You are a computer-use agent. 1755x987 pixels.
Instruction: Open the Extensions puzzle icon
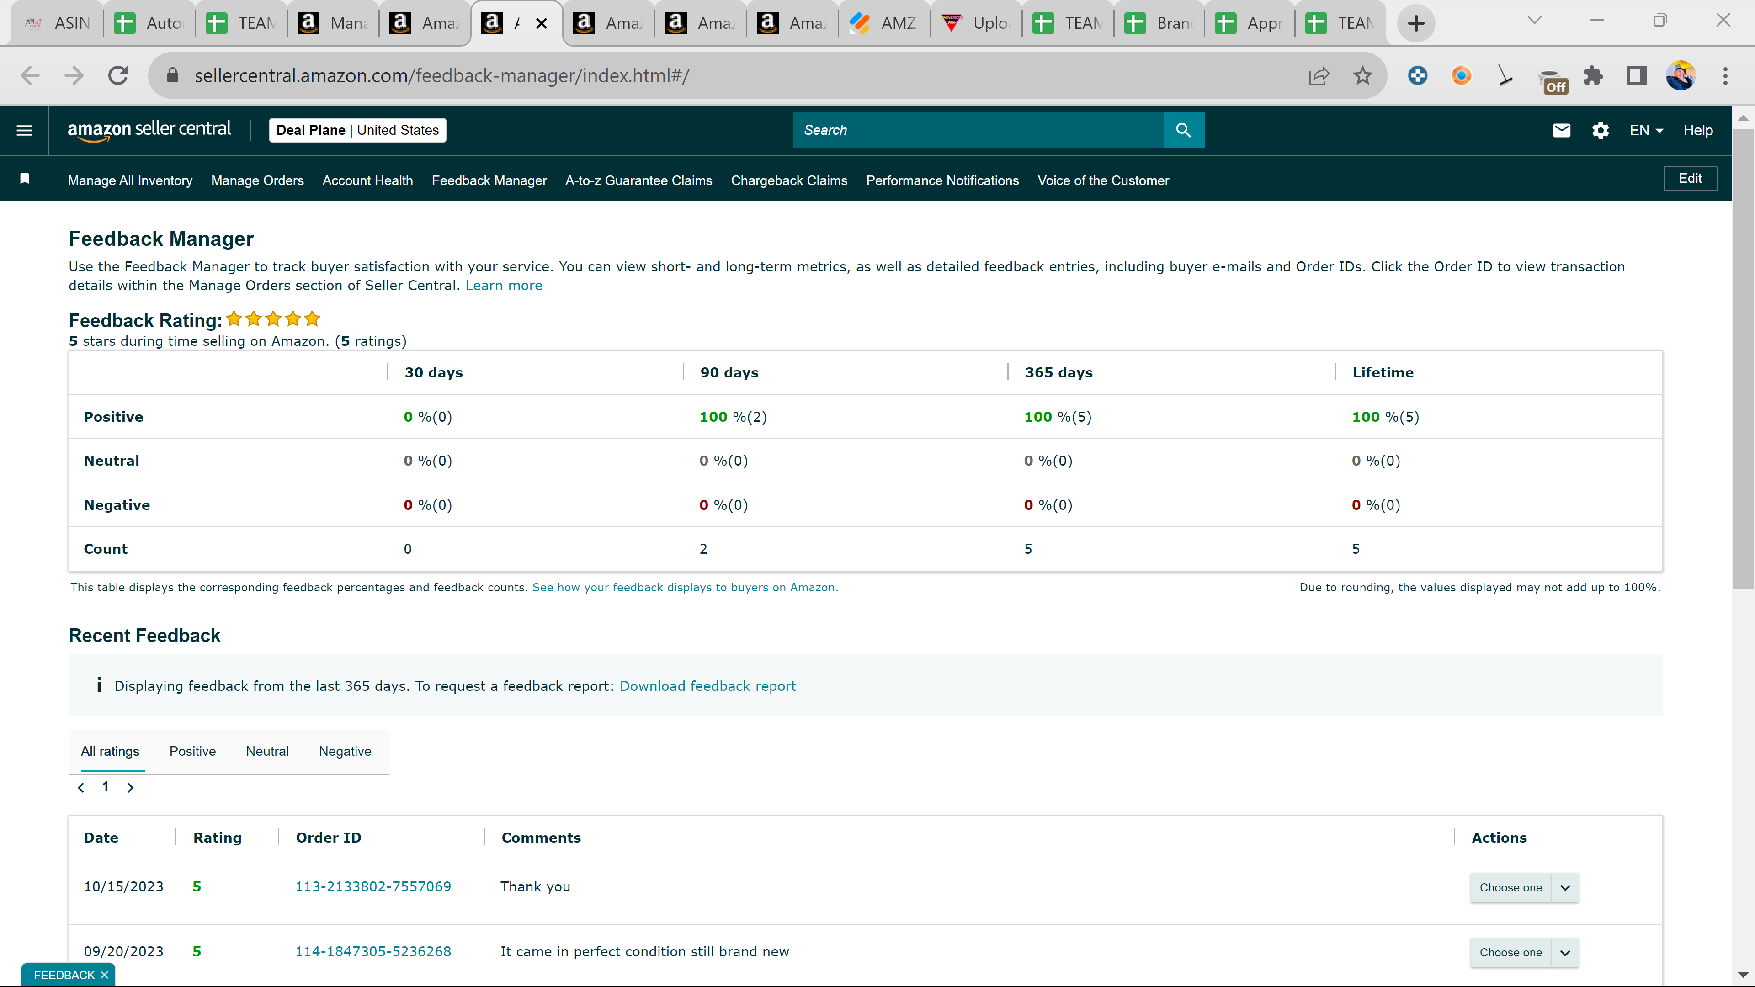tap(1593, 75)
